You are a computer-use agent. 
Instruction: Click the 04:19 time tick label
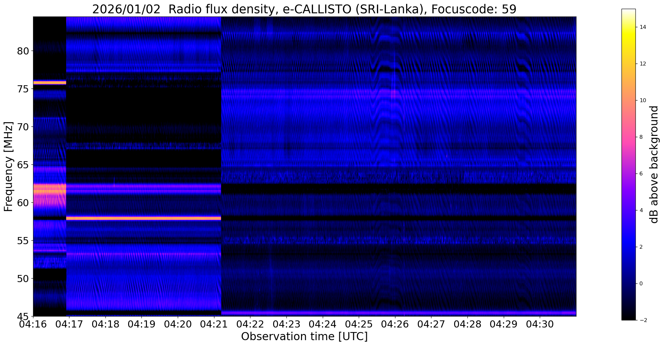(142, 324)
